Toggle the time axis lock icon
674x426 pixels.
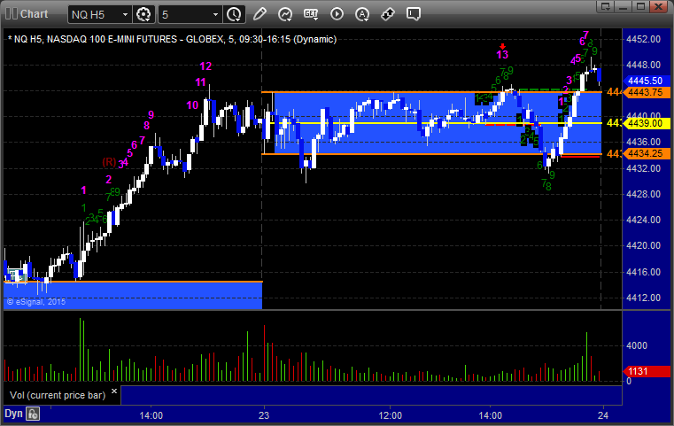[33, 414]
